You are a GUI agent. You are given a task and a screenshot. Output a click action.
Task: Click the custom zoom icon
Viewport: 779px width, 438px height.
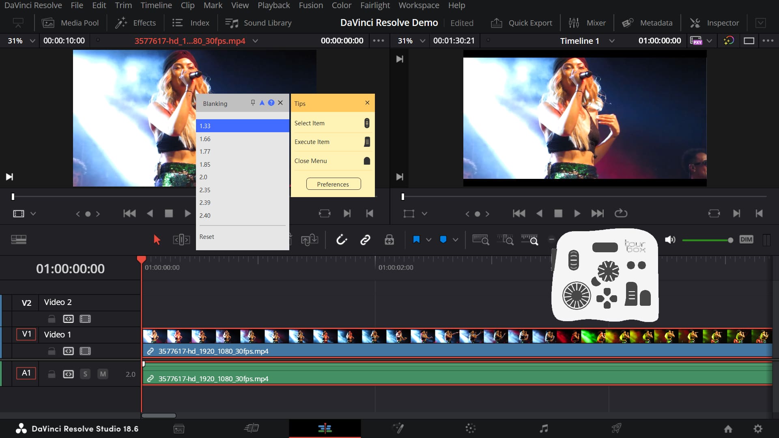click(530, 240)
